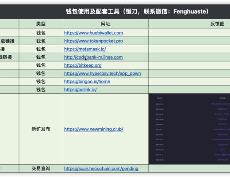
Task: Open the huobiwallet.com link
Action: tap(93, 33)
